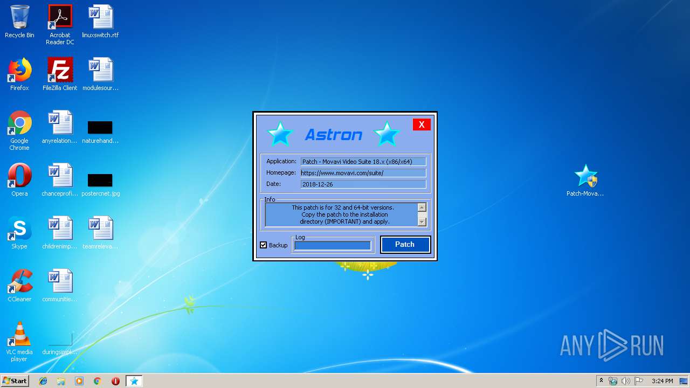The height and width of the screenshot is (388, 690).
Task: Select the anyrelation... document icon
Action: pyautogui.click(x=60, y=127)
